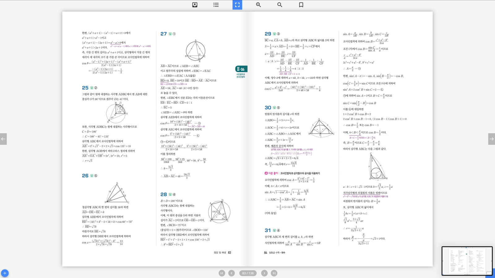Click the left-edge page back arrow

coord(3,139)
